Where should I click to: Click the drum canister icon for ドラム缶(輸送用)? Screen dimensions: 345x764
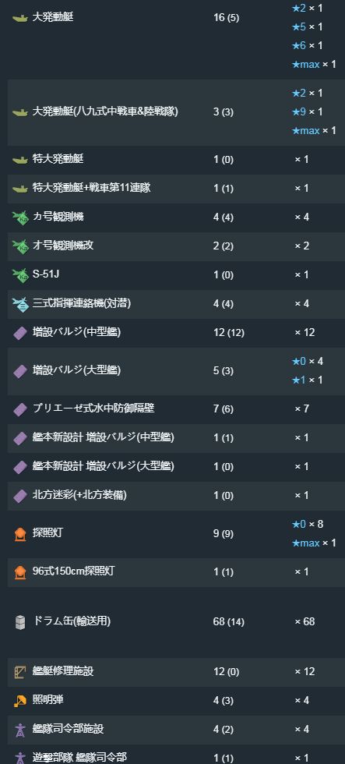20,622
